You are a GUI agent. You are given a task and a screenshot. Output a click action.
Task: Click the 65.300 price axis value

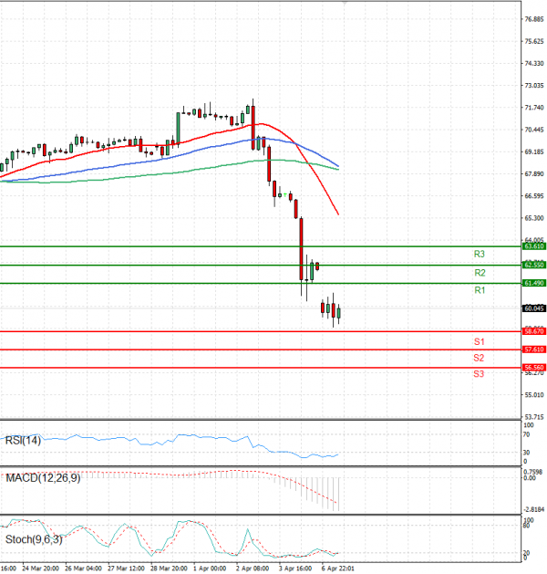point(534,218)
